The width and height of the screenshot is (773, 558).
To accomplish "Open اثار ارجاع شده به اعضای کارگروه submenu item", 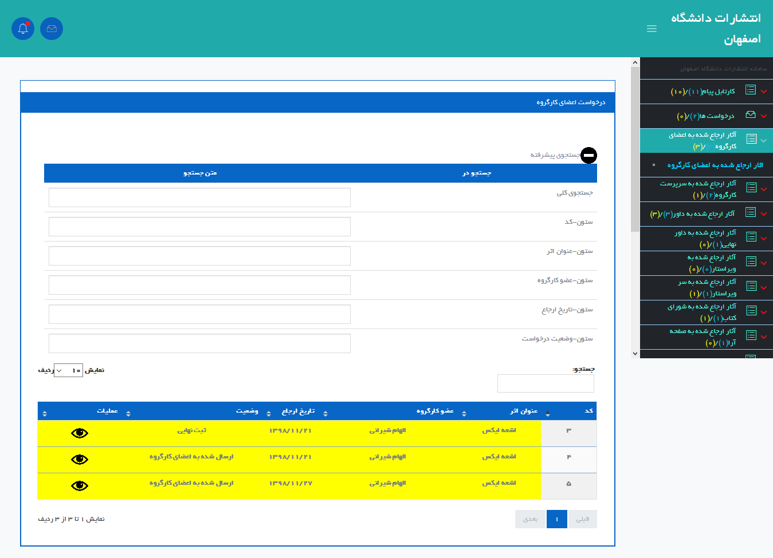I will click(x=715, y=165).
